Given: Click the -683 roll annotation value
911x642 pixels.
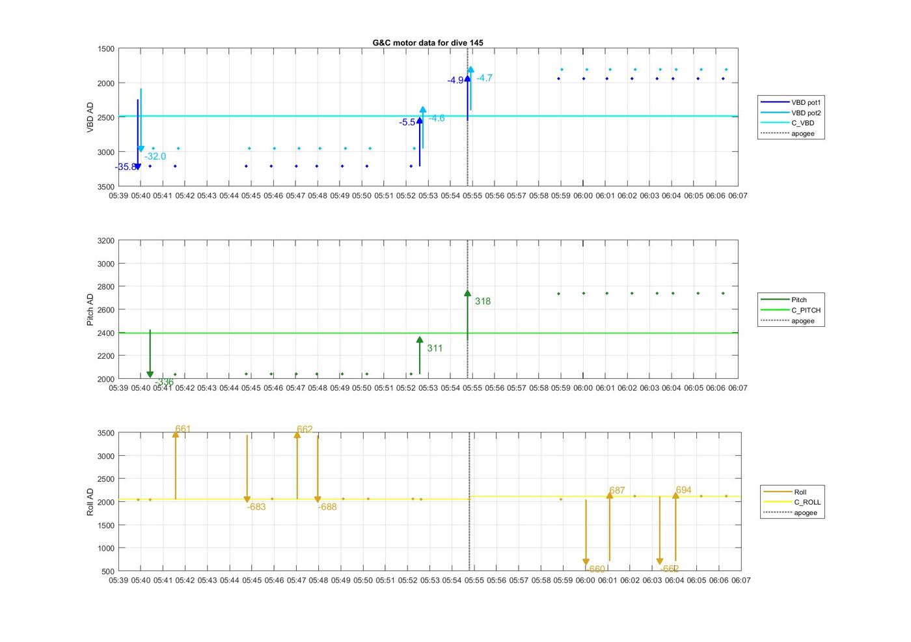Looking at the screenshot, I should pos(256,507).
